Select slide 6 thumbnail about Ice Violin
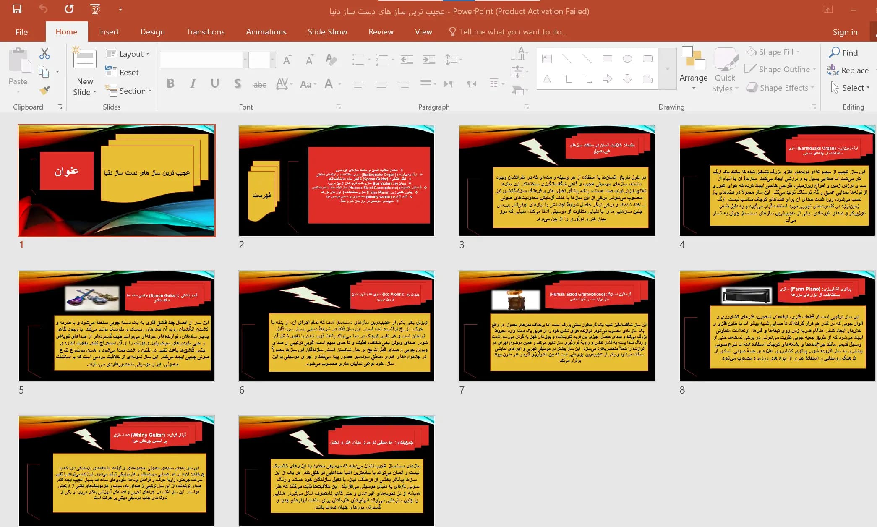The image size is (877, 527). click(337, 326)
